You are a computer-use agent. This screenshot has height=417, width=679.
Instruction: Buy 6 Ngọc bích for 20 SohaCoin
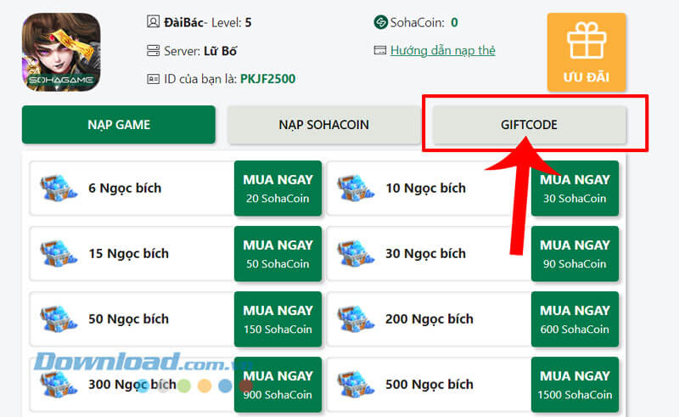pos(278,189)
